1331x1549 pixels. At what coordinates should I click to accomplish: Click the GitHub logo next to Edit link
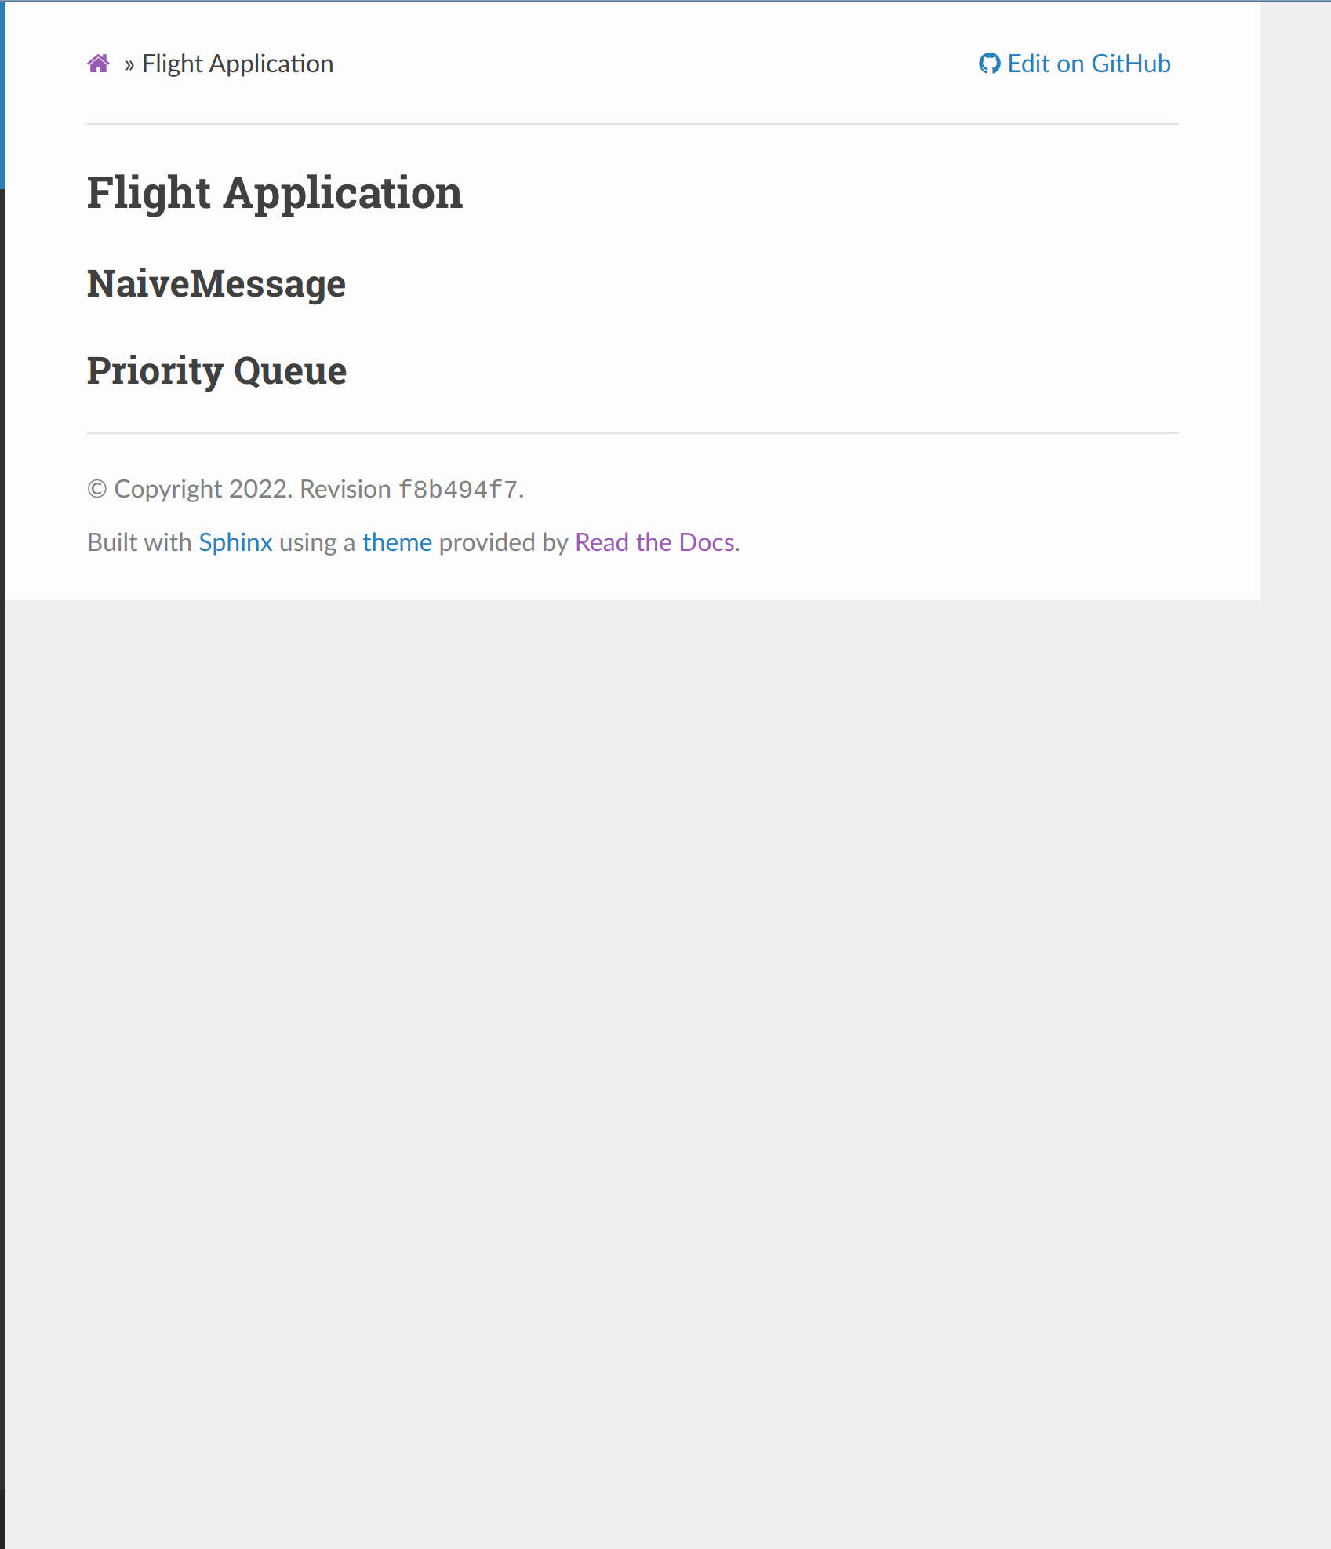(989, 63)
